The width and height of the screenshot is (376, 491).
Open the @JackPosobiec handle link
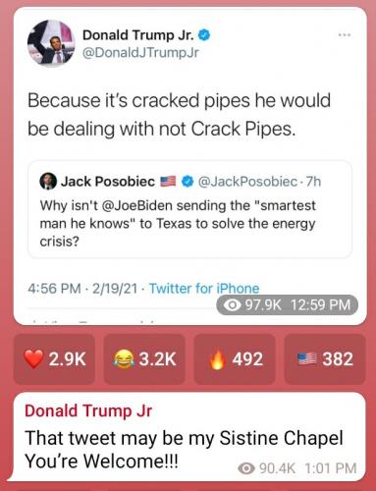[247, 182]
